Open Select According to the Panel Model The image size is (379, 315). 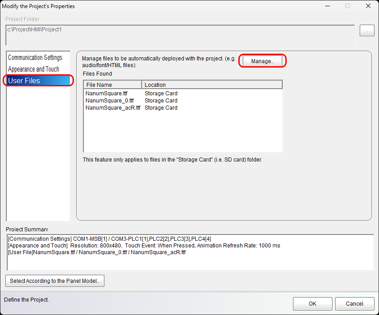pyautogui.click(x=55, y=281)
